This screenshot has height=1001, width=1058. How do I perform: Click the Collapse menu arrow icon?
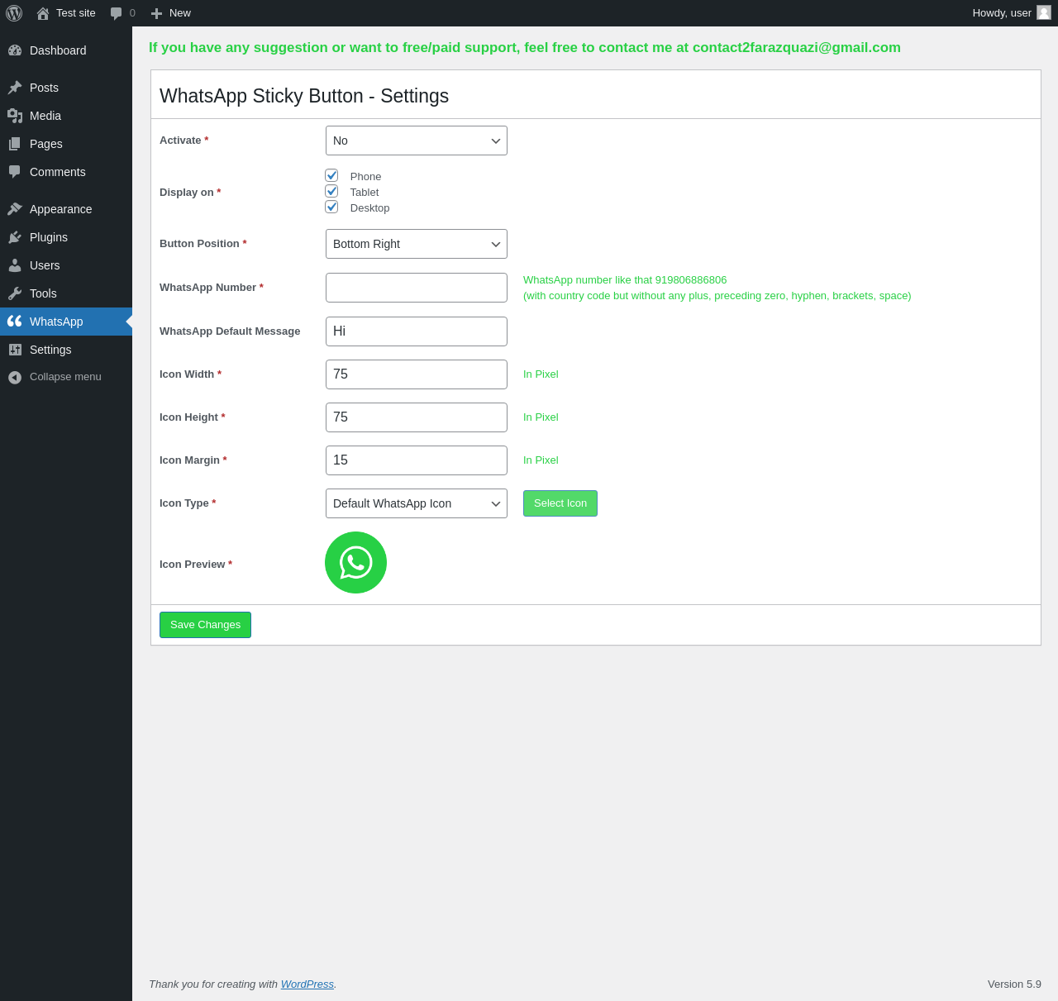(15, 377)
